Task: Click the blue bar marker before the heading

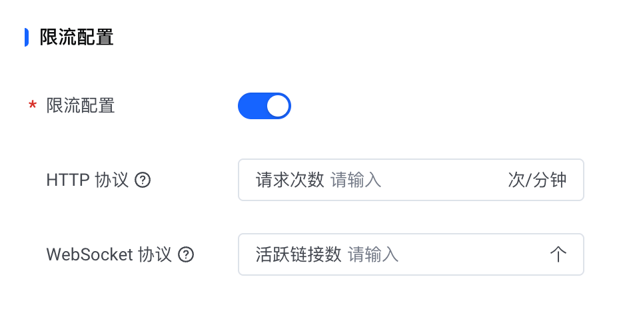Action: point(27,37)
